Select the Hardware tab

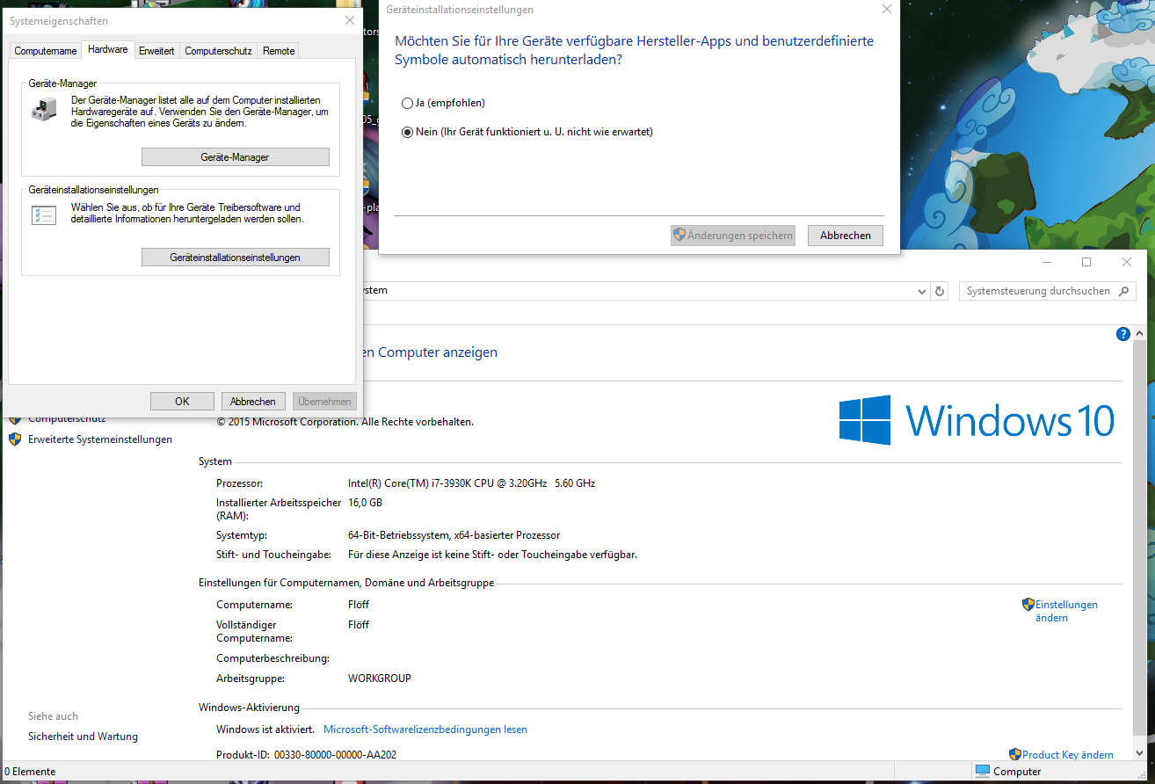108,49
